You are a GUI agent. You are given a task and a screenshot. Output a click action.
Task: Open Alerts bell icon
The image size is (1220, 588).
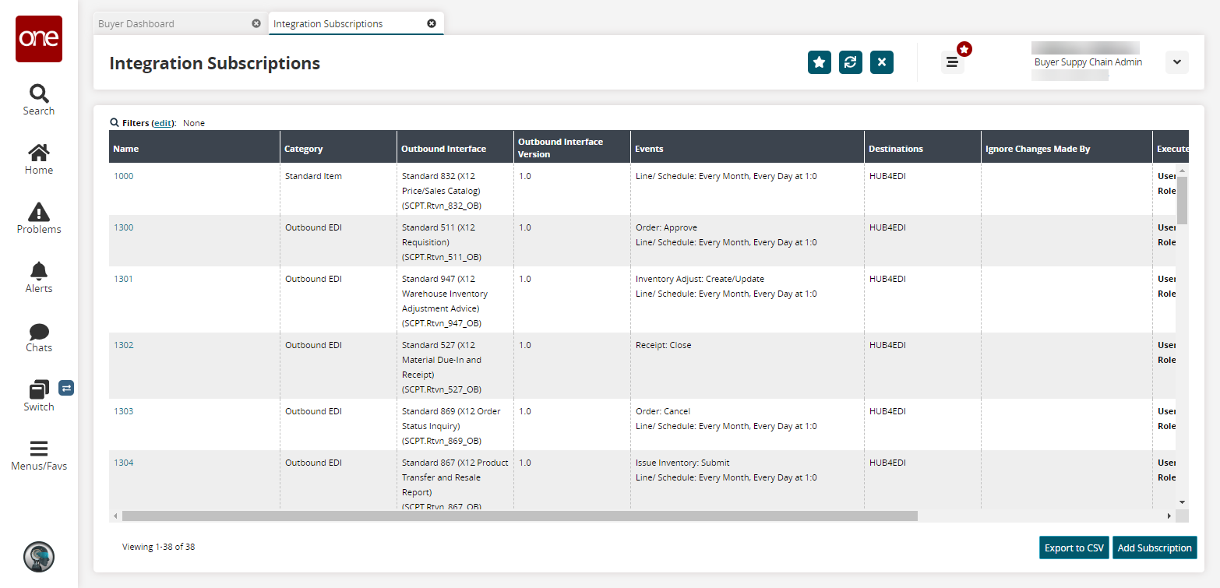click(38, 271)
